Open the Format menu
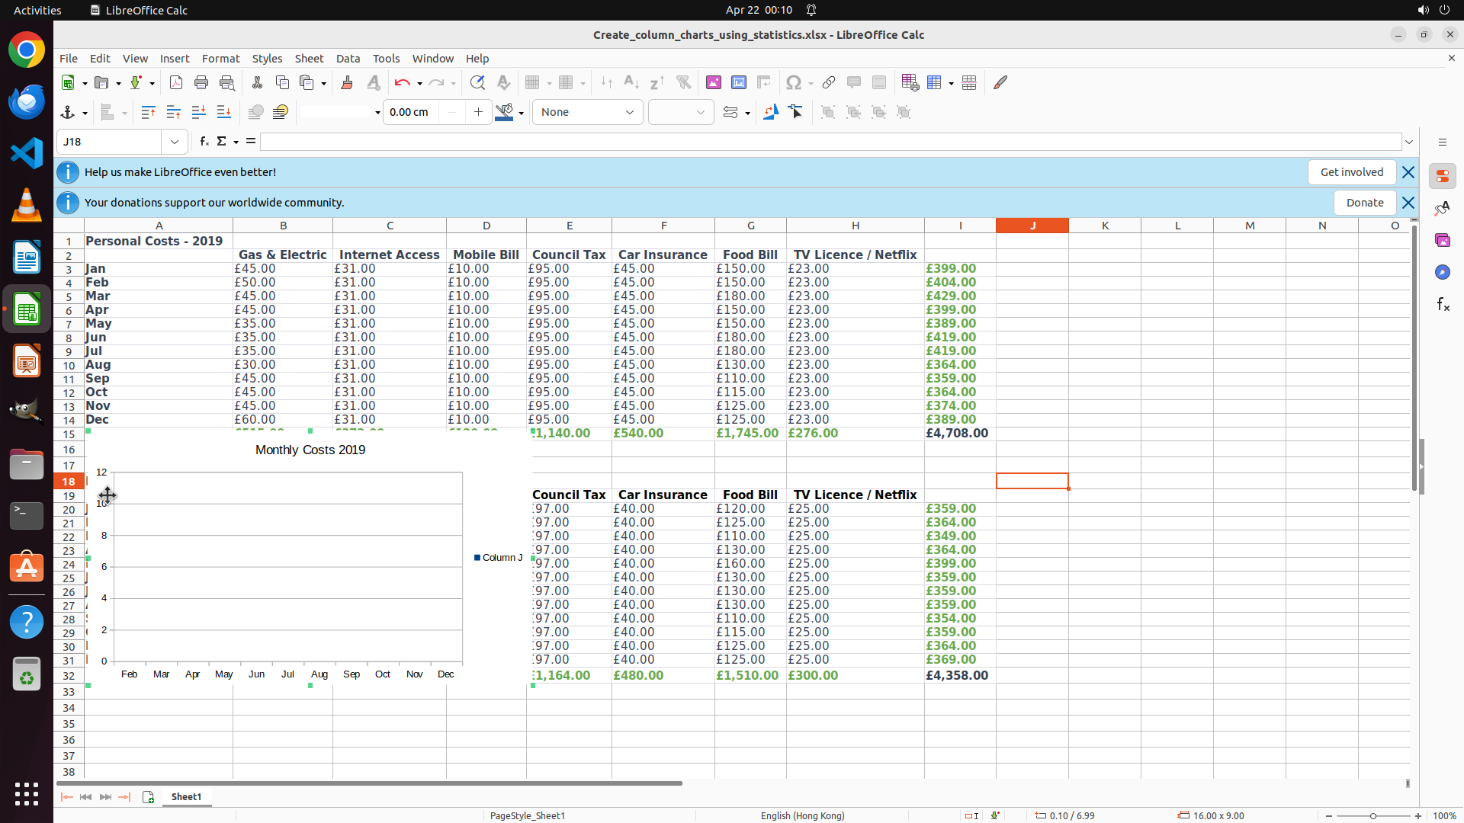This screenshot has width=1464, height=823. point(220,59)
